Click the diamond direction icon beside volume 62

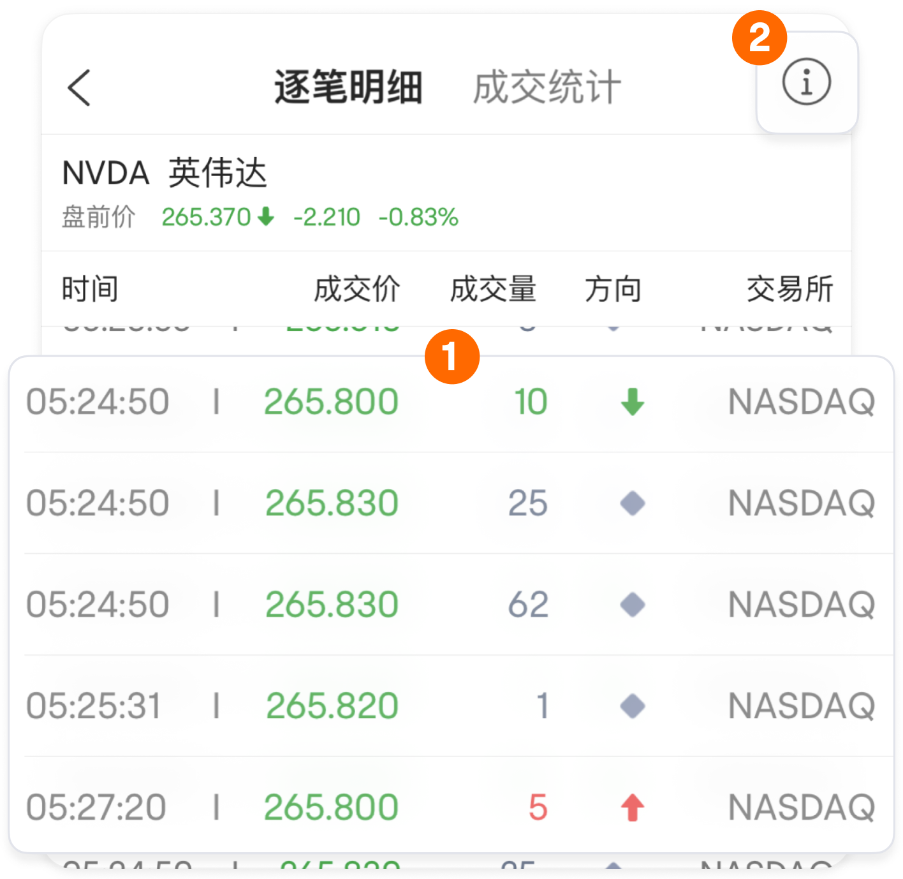tap(631, 604)
